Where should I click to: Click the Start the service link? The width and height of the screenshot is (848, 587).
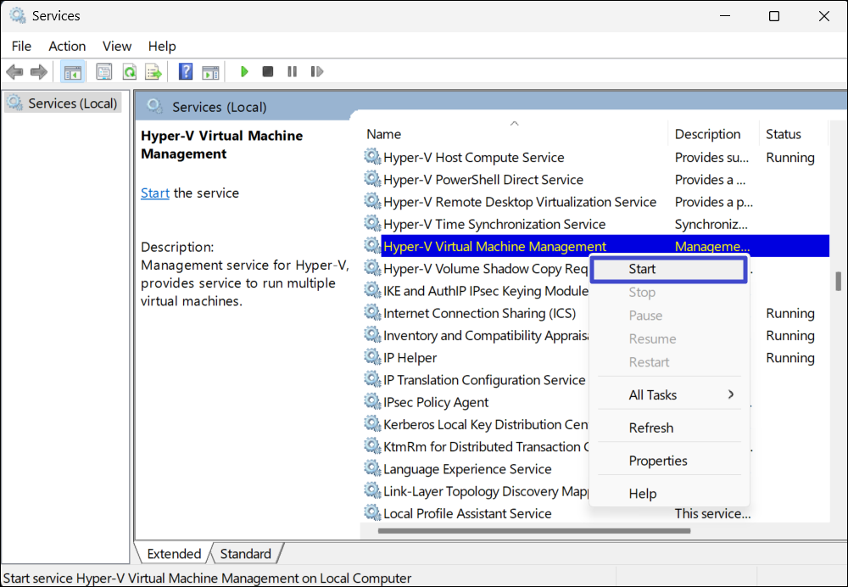click(x=155, y=193)
